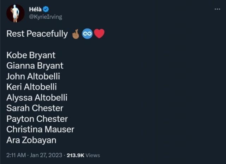Click the name Sarah Chester
This screenshot has width=226, height=164.
(35, 108)
